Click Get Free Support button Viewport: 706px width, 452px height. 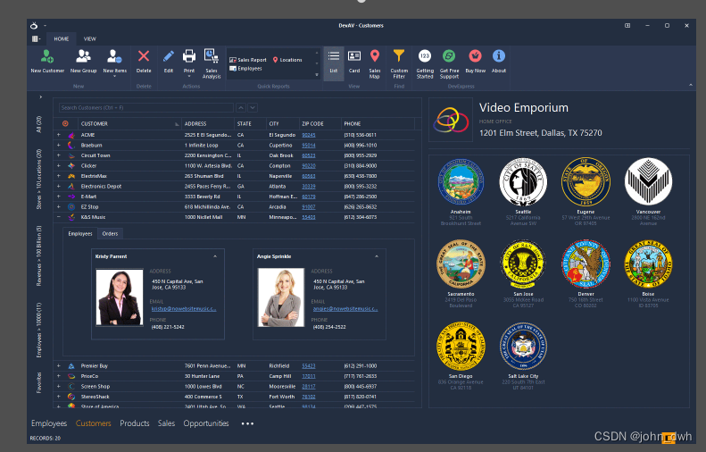click(449, 63)
